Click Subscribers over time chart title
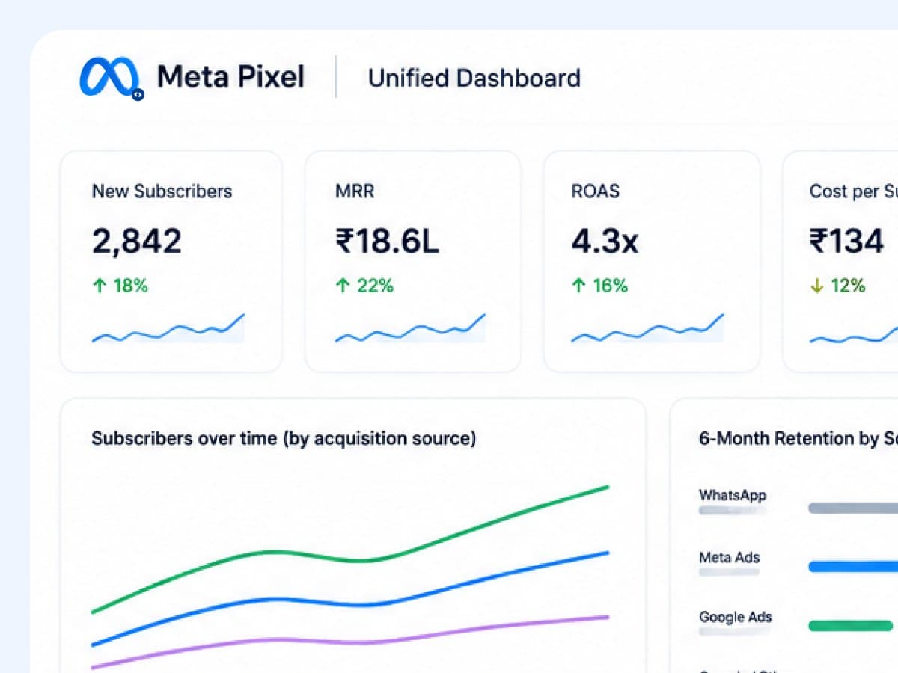 [x=284, y=438]
